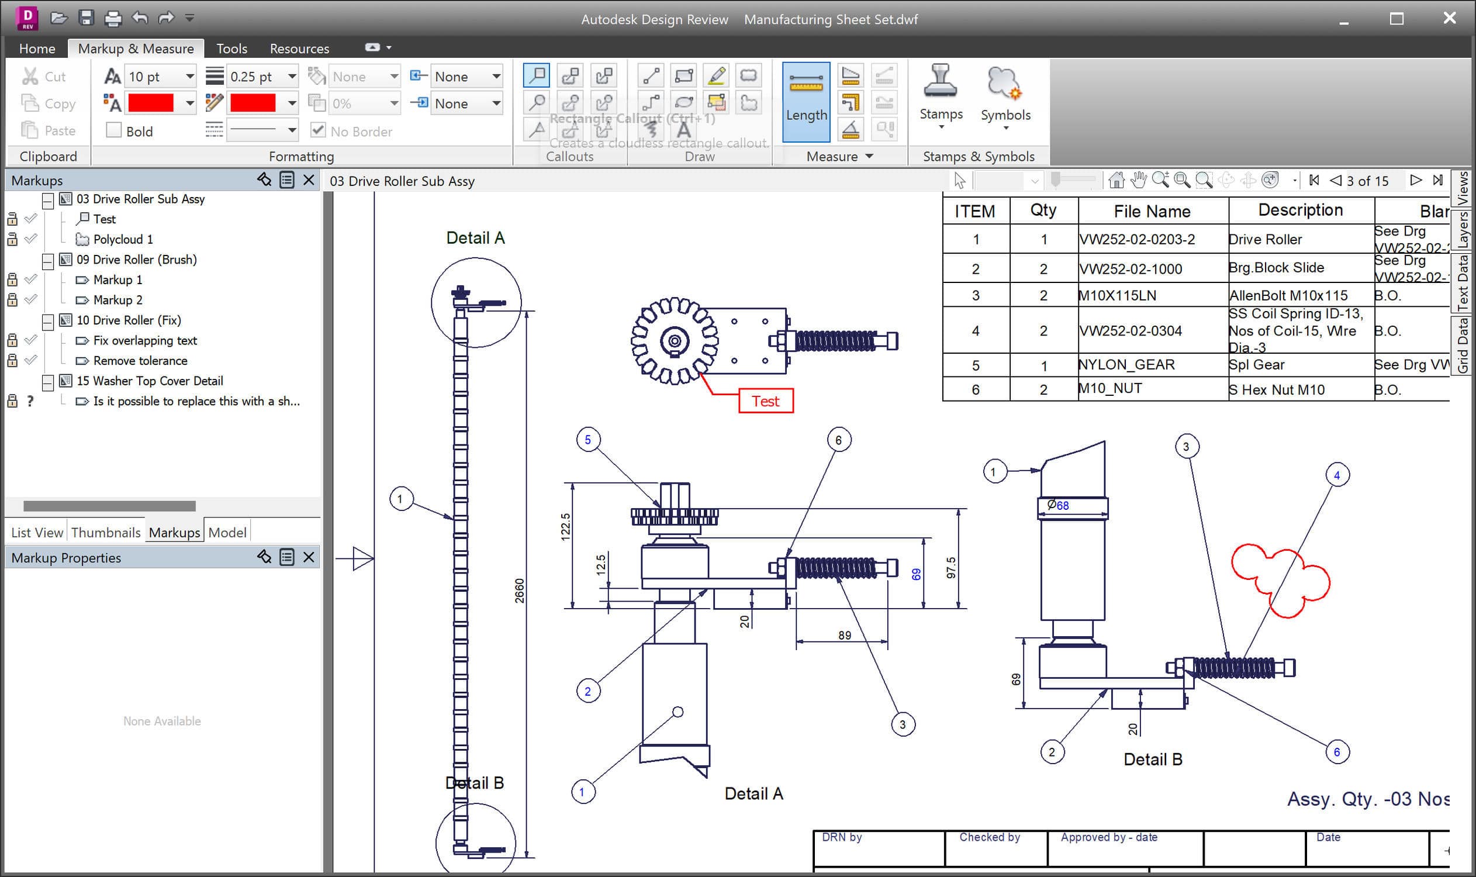
Task: Go to the next sheet with the forward arrow
Action: [x=1415, y=180]
